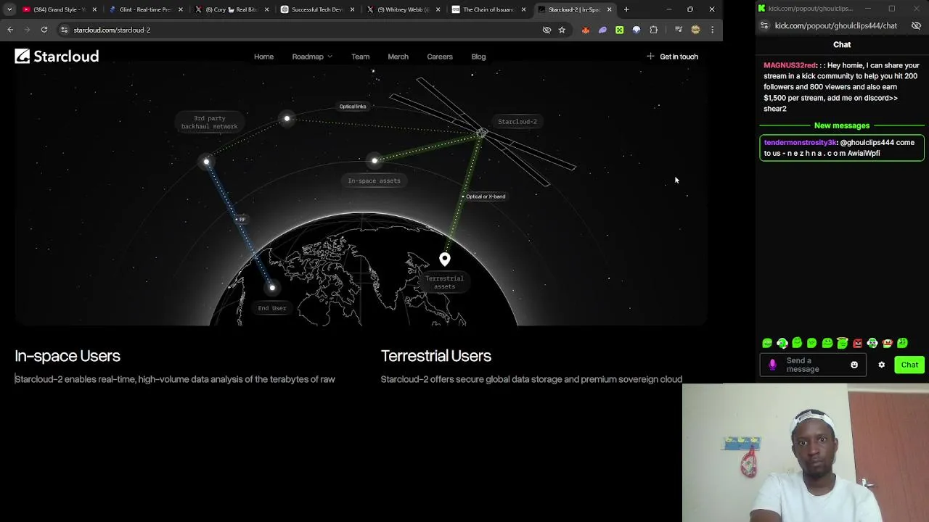Expand the Roadmap dropdown menu
The height and width of the screenshot is (522, 929).
(x=312, y=57)
